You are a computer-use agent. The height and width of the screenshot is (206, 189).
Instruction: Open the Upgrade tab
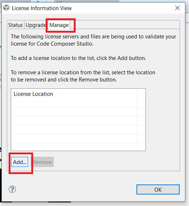[x=36, y=25]
